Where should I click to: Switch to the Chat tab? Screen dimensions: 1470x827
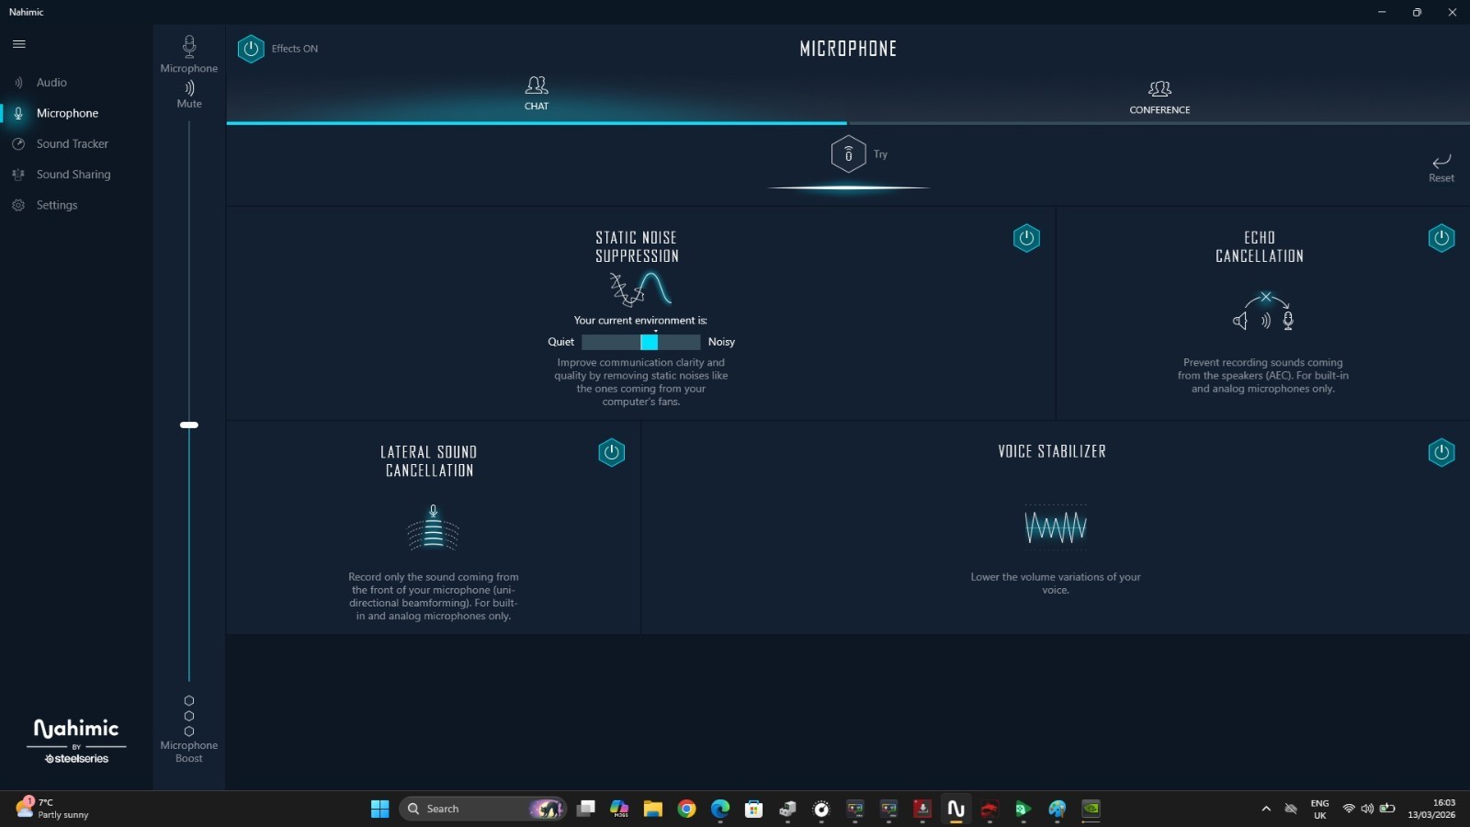click(537, 96)
